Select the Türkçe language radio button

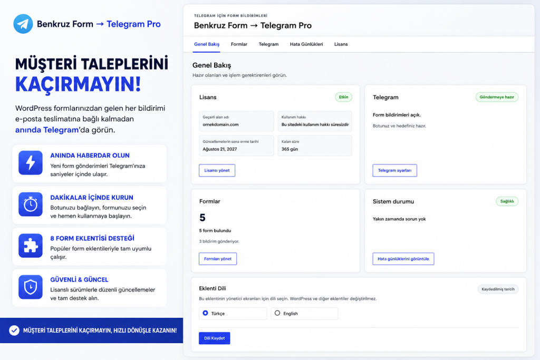tap(205, 313)
